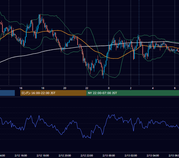Select the hour label 4 on the chart axis

click(x=153, y=88)
